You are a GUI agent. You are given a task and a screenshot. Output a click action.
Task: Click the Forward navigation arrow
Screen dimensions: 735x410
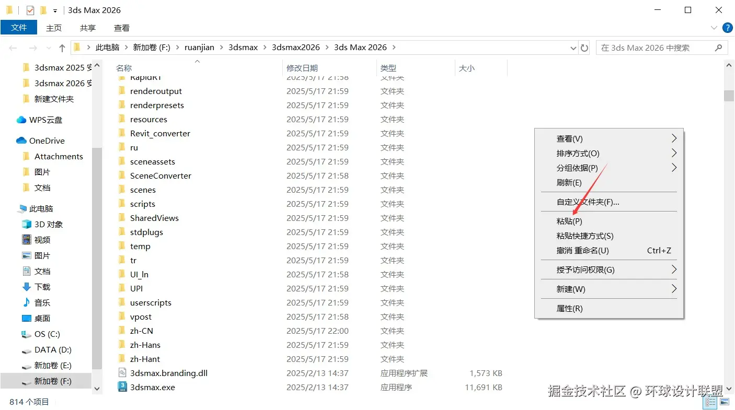pyautogui.click(x=33, y=48)
